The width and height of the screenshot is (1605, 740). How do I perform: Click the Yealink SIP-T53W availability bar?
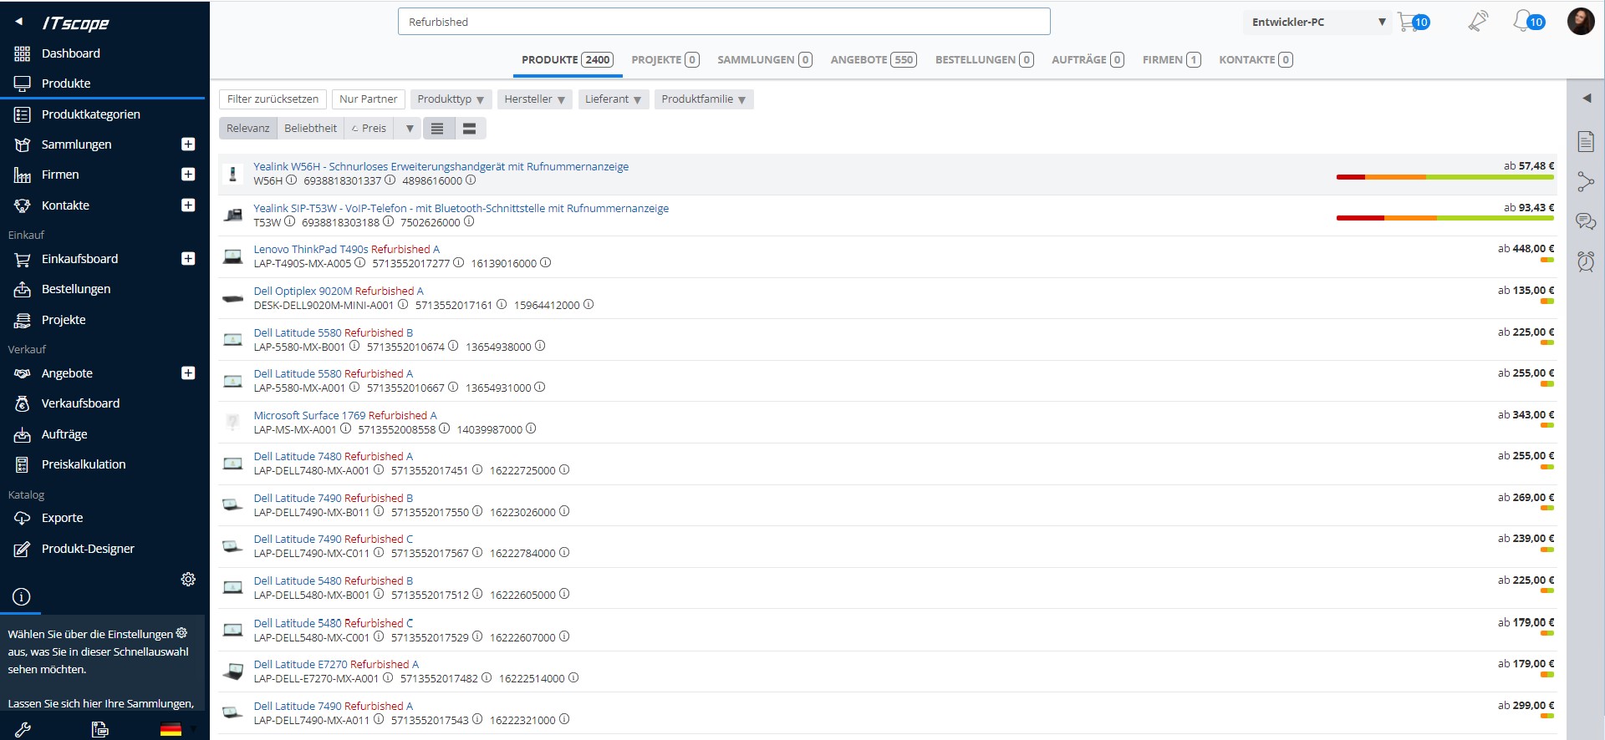point(1445,218)
